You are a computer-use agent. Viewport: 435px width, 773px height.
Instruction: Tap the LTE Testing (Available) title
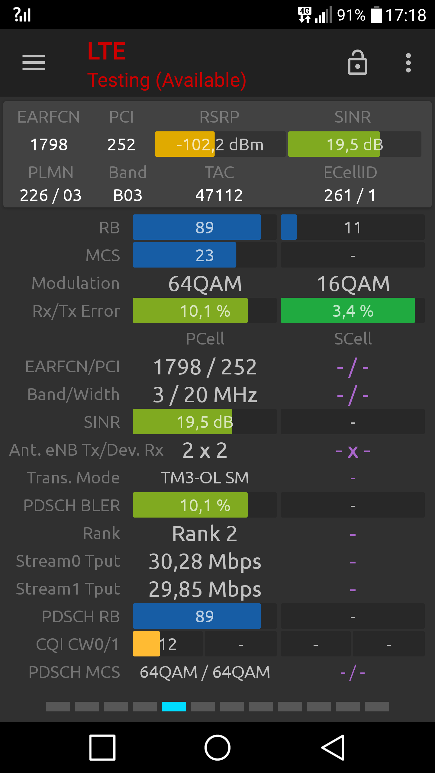click(x=167, y=65)
